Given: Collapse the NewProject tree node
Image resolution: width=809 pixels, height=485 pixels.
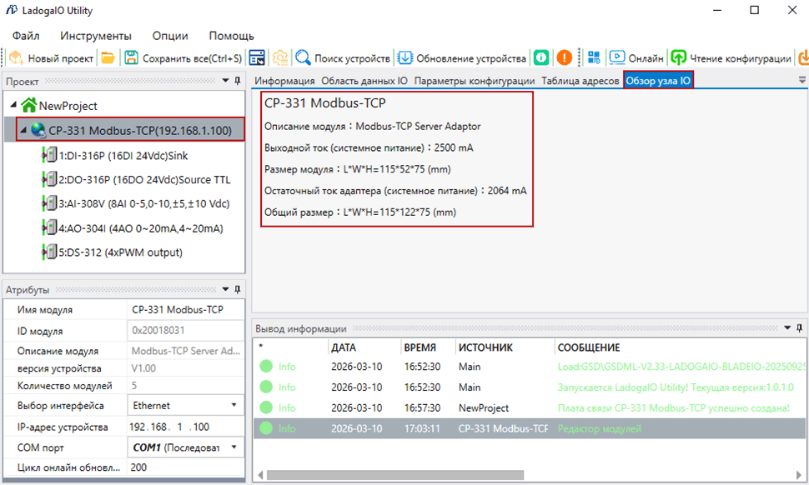Looking at the screenshot, I should pos(13,105).
